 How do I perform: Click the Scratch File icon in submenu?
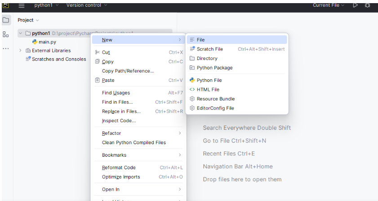tap(192, 49)
